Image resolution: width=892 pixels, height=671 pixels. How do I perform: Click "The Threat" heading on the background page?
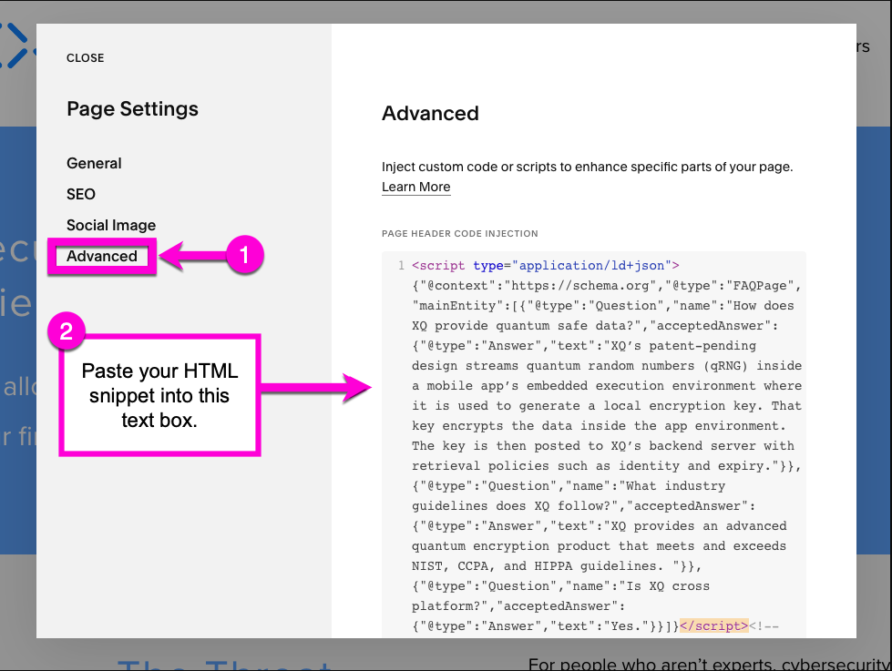[223, 660]
